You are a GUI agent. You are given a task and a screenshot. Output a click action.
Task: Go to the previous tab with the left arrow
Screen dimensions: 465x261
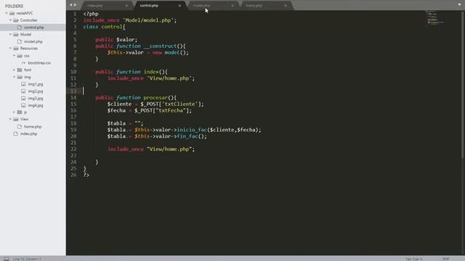click(x=71, y=5)
